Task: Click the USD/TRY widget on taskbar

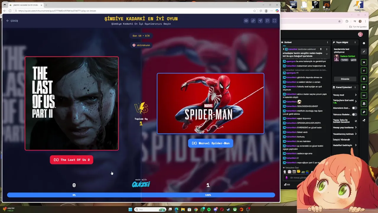Action: coord(9,209)
